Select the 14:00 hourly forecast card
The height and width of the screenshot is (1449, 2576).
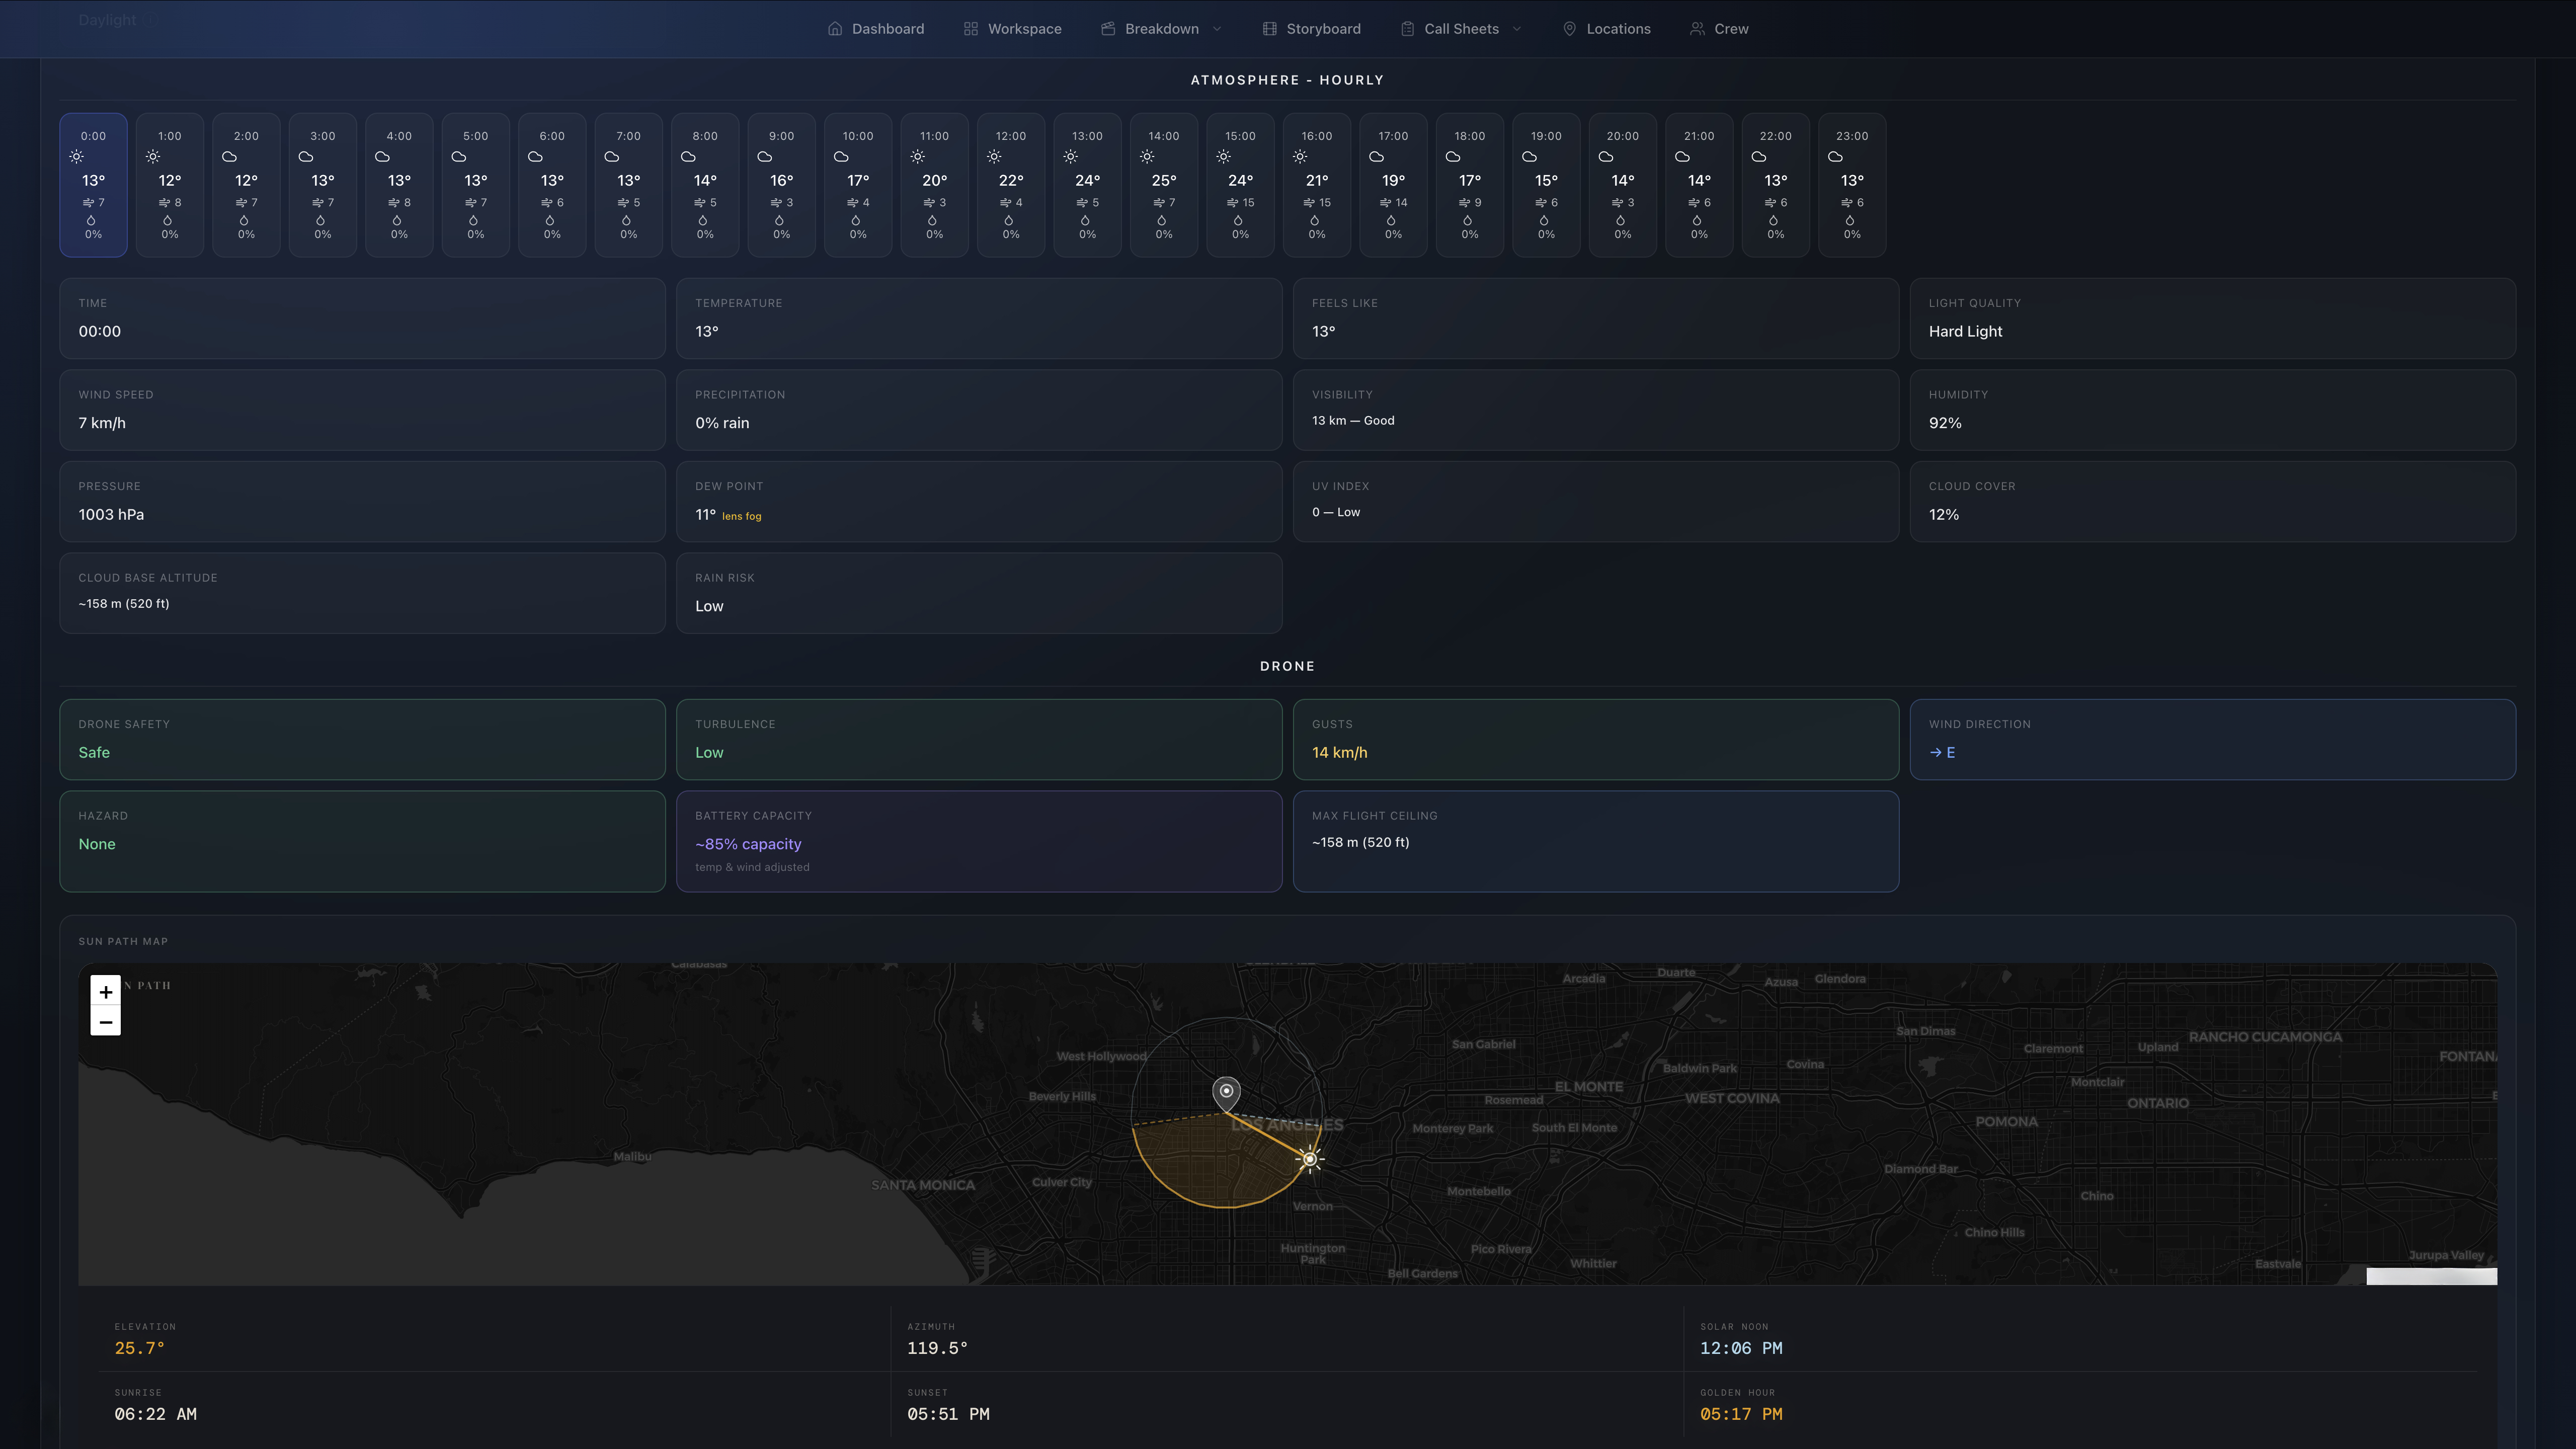tap(1164, 185)
